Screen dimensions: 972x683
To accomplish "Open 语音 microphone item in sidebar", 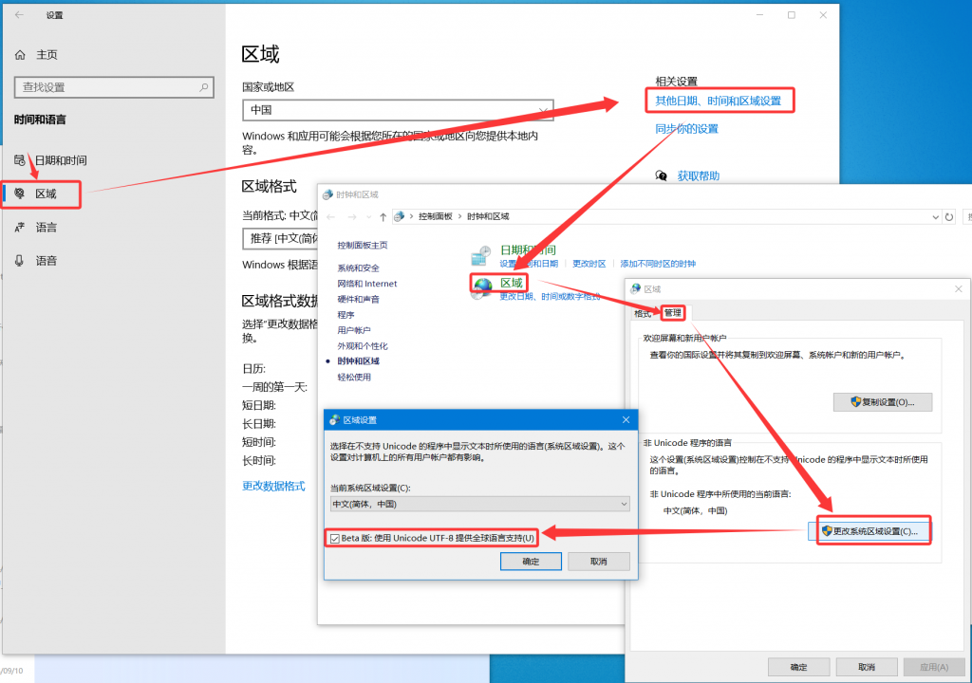I will pyautogui.click(x=36, y=261).
